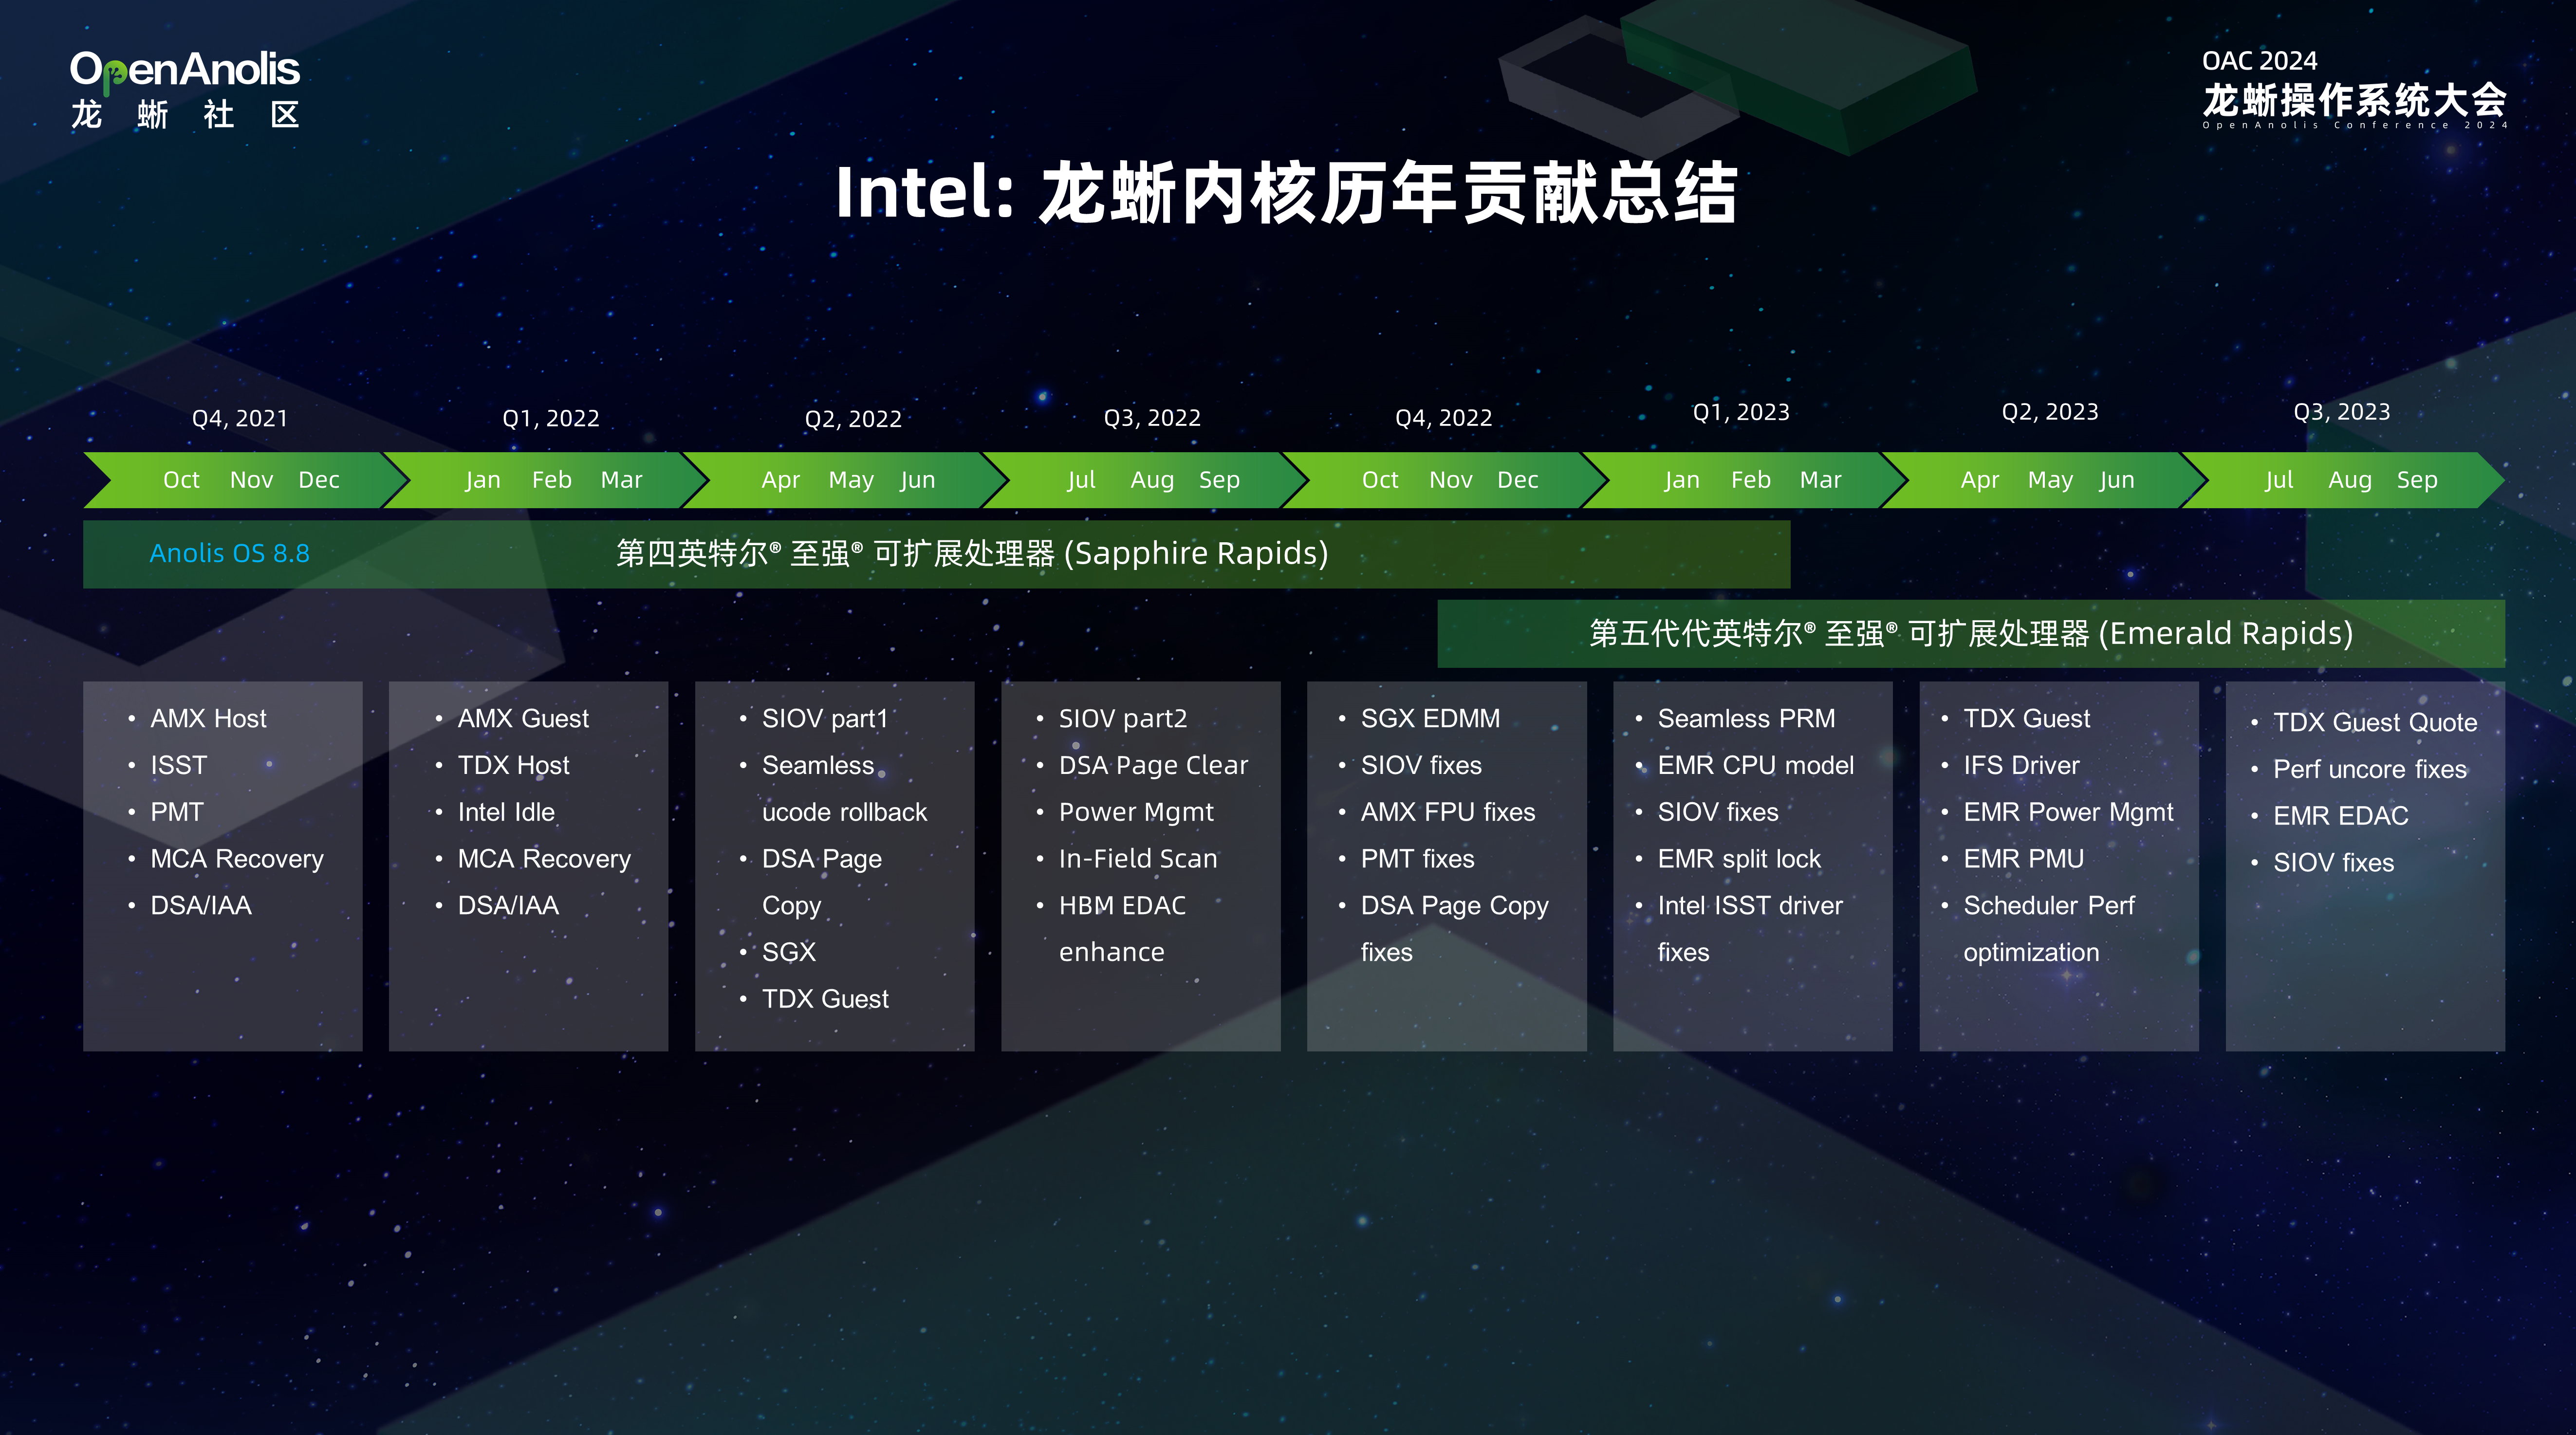Click the 'IFS Driver' bullet item
2576x1435 pixels.
click(x=2021, y=765)
